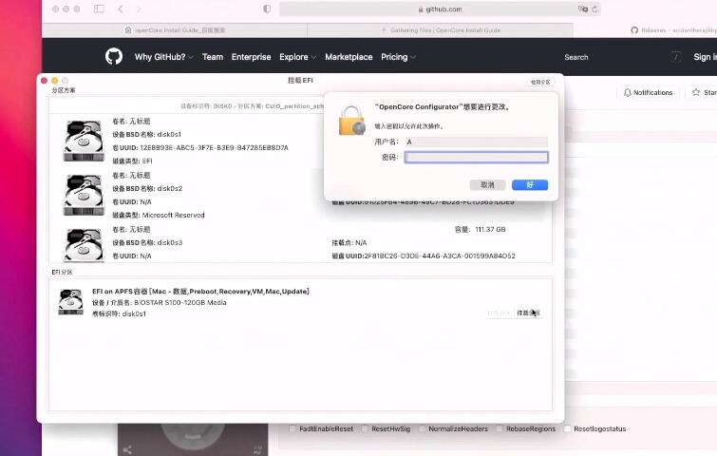Expand the Pricing dropdown menu

[x=398, y=57]
